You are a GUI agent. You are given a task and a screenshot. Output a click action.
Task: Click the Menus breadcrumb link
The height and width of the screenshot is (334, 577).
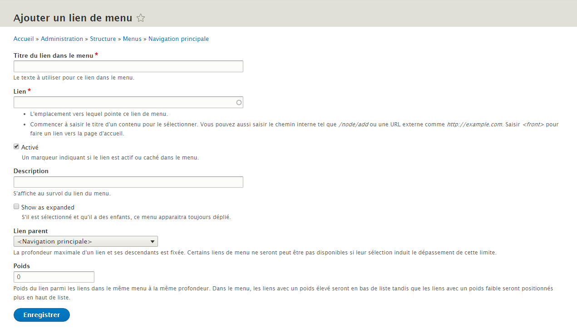click(132, 39)
